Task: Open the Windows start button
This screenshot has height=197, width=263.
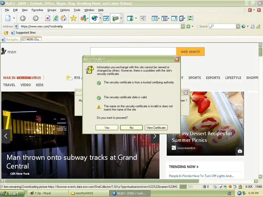Action: click(12, 193)
